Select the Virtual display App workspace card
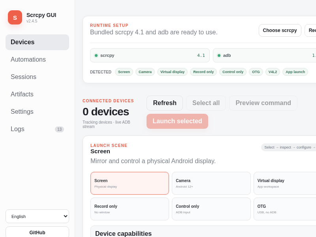316x237 pixels. tap(285, 183)
